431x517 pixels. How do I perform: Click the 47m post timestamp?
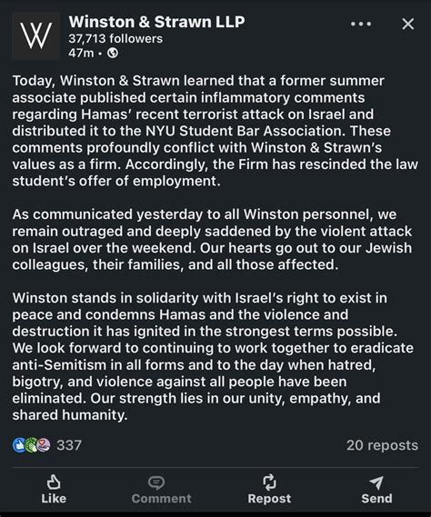[x=81, y=53]
